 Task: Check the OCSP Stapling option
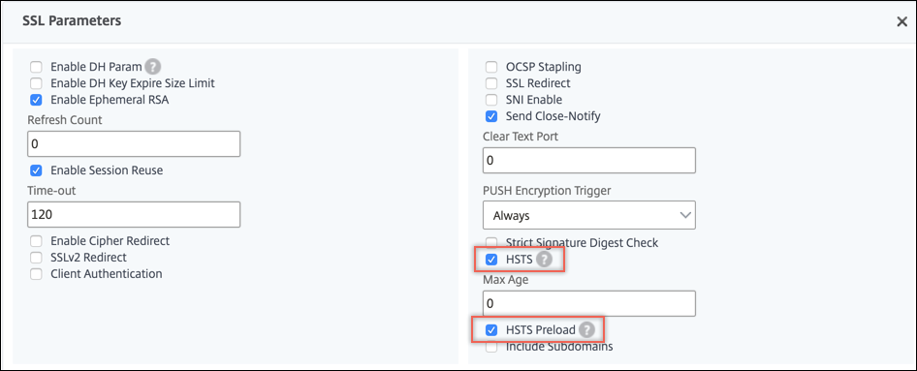click(x=491, y=67)
